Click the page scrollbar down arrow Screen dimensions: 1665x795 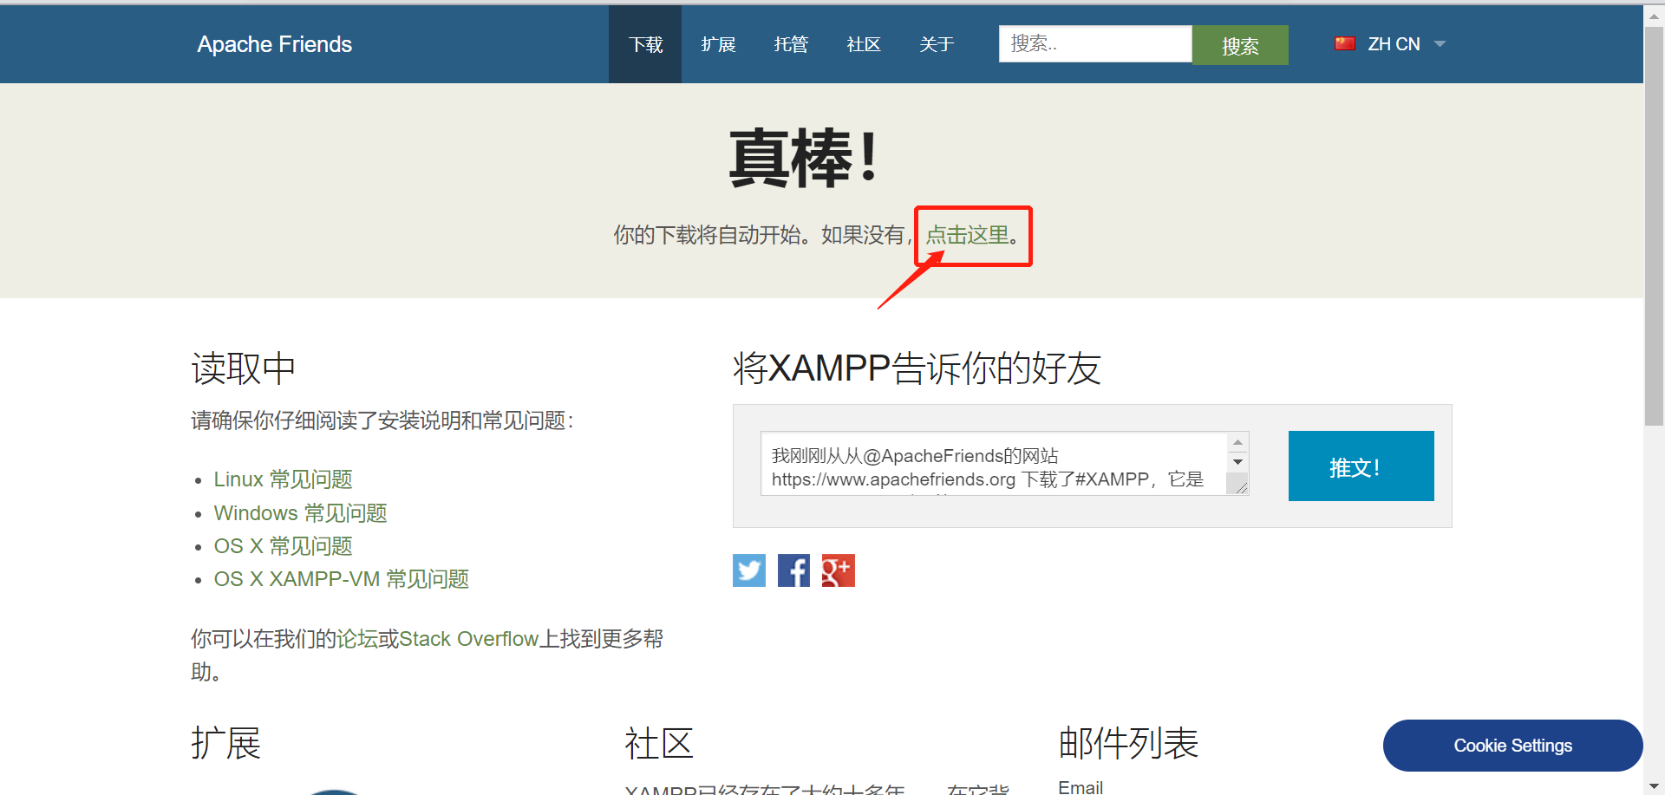1654,785
